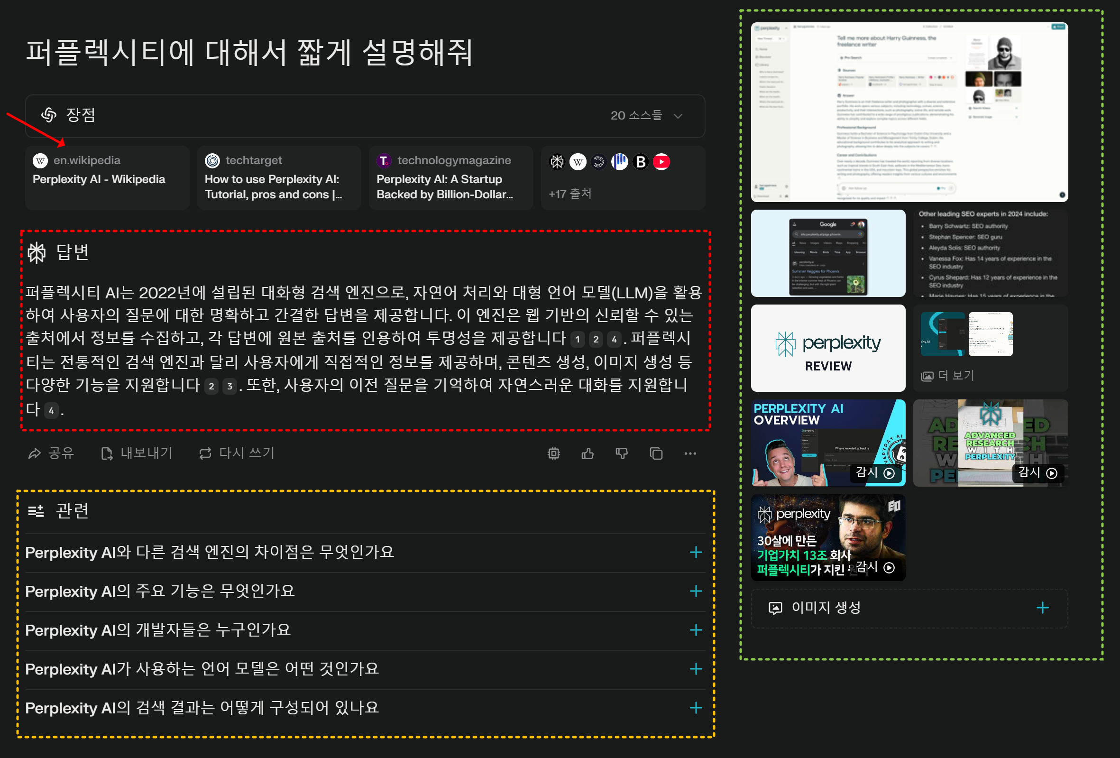
Task: Click the share (공유) icon below the answer
Action: click(x=35, y=453)
